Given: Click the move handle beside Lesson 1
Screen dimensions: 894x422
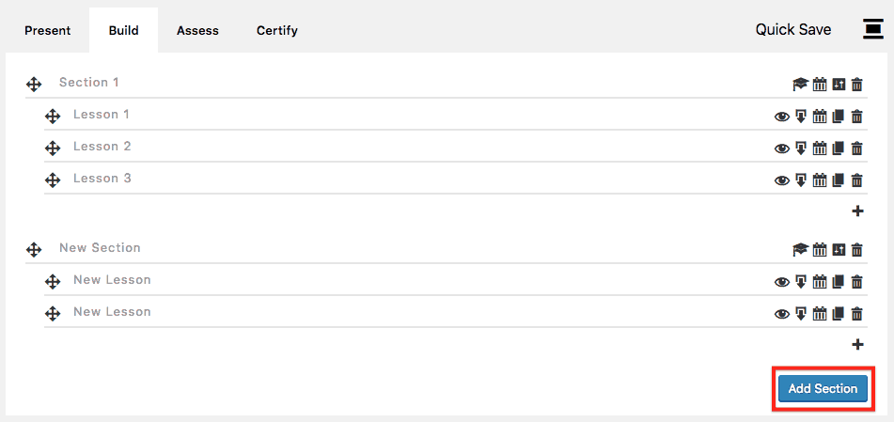Looking at the screenshot, I should pyautogui.click(x=53, y=117).
